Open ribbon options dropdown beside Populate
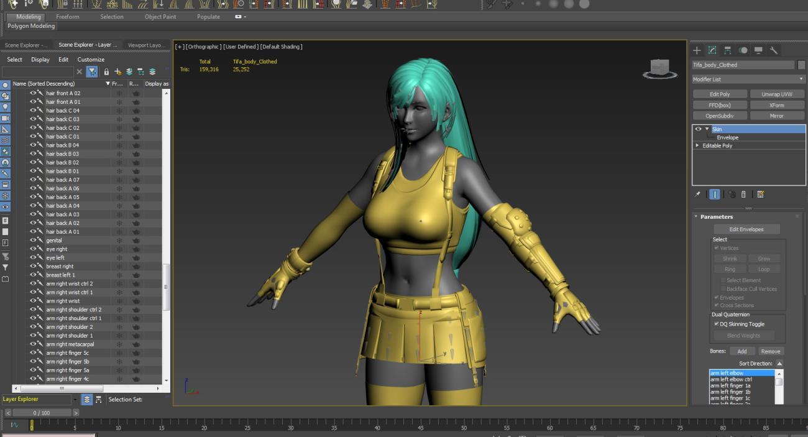 [x=241, y=17]
